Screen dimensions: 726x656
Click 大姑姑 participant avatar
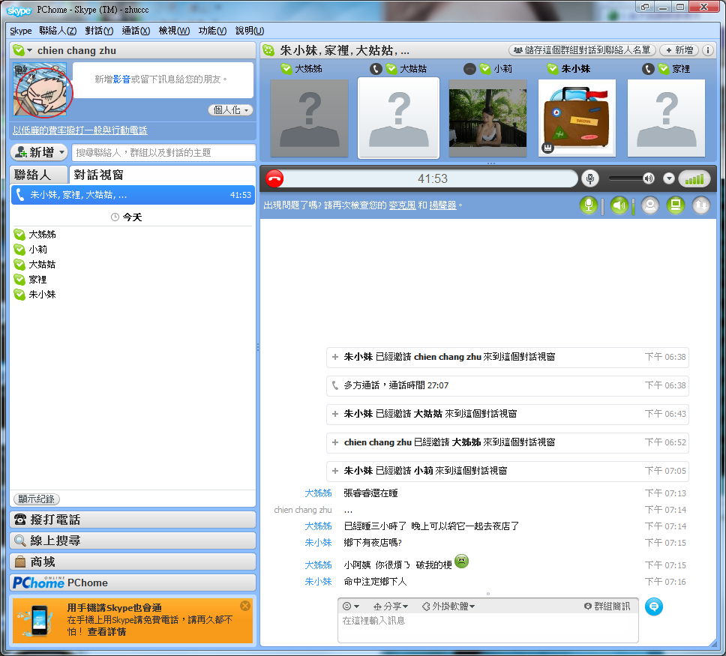[399, 118]
